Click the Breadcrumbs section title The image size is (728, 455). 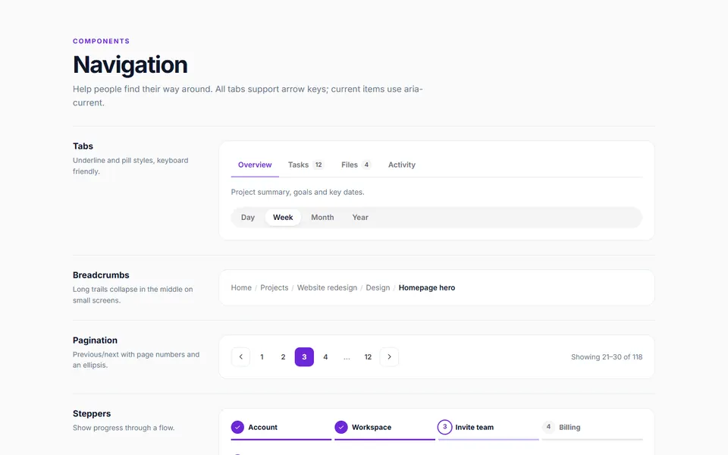tap(101, 275)
